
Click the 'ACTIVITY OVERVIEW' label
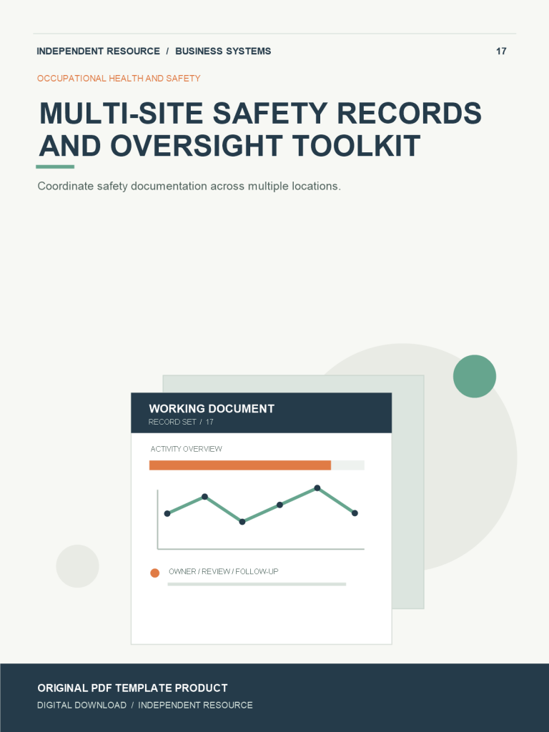[187, 449]
